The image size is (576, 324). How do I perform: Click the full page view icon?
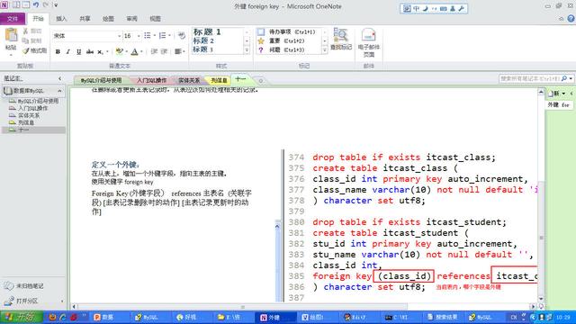(x=26, y=4)
